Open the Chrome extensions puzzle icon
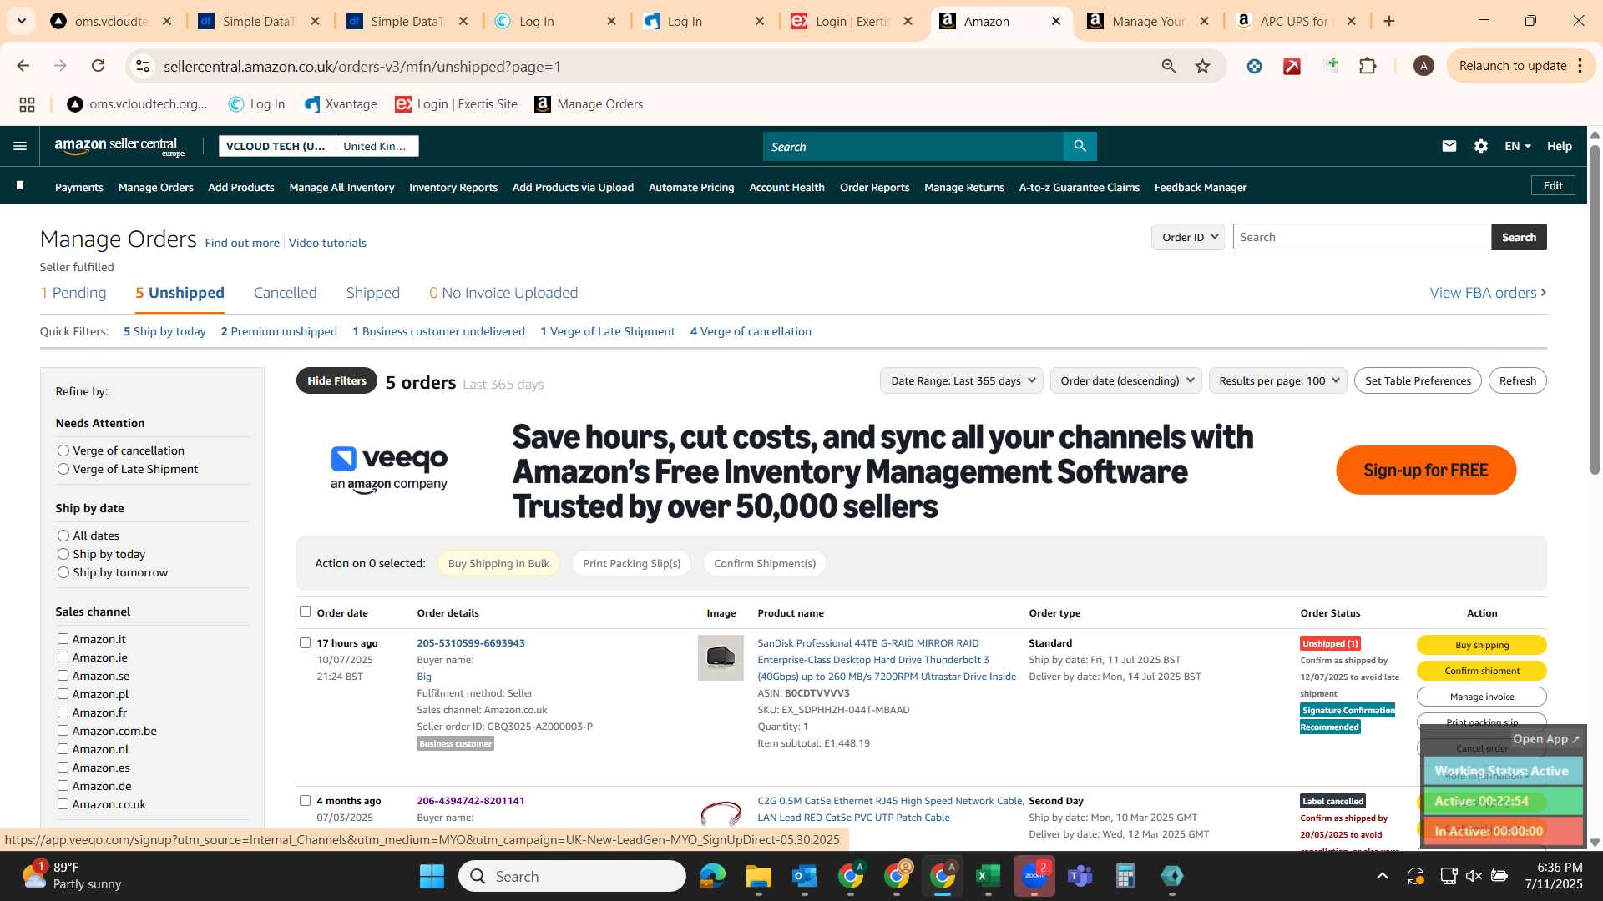The width and height of the screenshot is (1603, 901). (1368, 66)
